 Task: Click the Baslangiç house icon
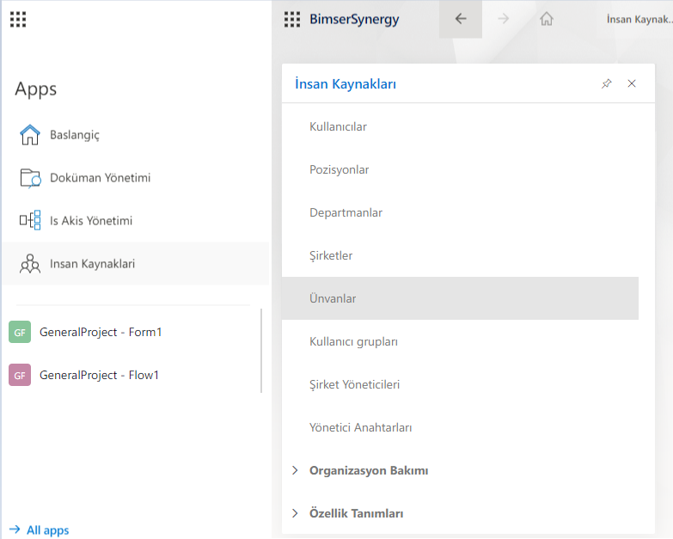point(30,135)
